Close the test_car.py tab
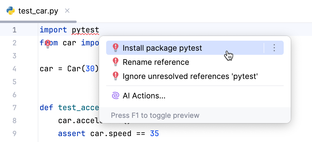The height and width of the screenshot is (142, 312). coord(67,11)
